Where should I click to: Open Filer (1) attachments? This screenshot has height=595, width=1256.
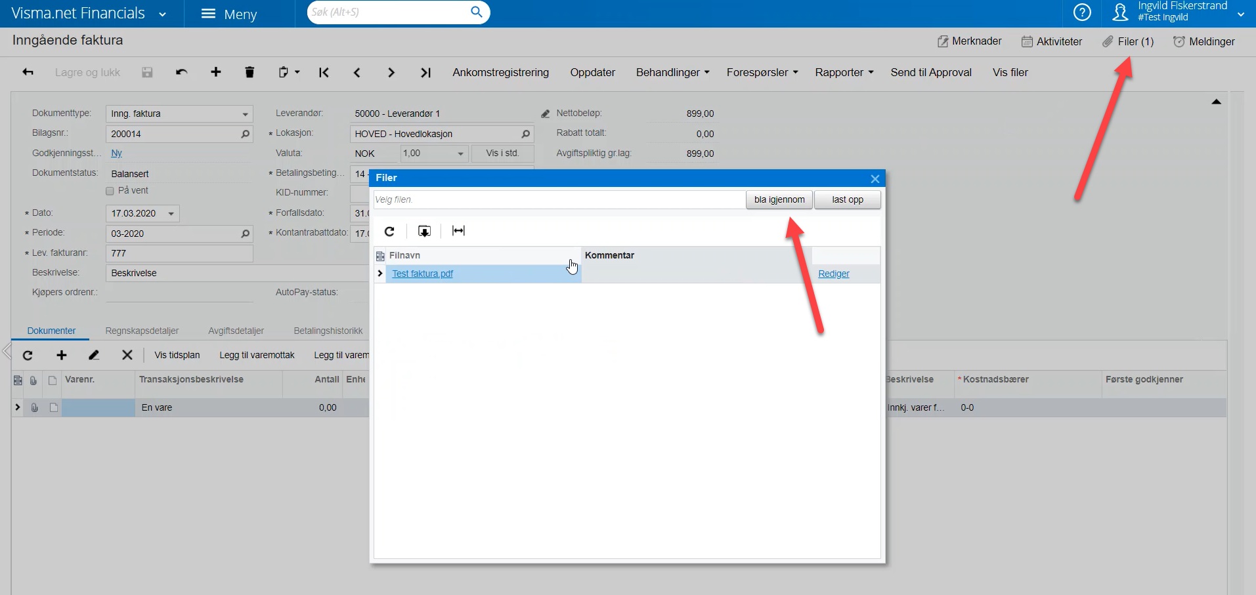(1128, 41)
